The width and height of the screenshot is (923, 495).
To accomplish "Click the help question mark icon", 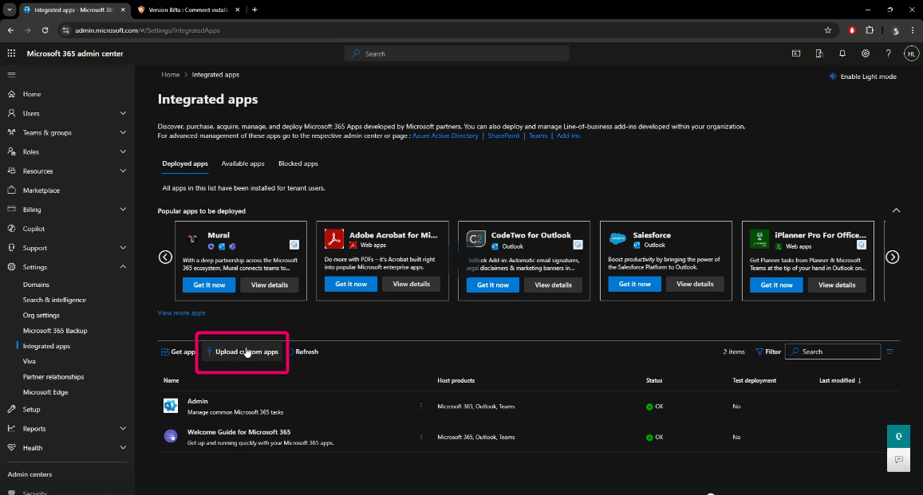I will pyautogui.click(x=888, y=53).
